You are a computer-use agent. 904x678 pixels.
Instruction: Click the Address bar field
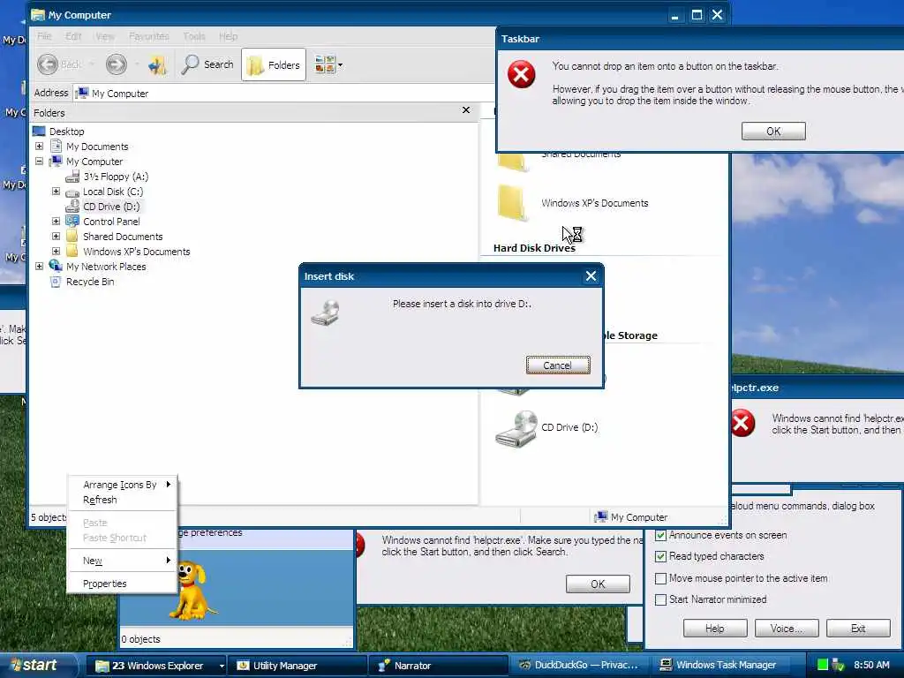[283, 93]
